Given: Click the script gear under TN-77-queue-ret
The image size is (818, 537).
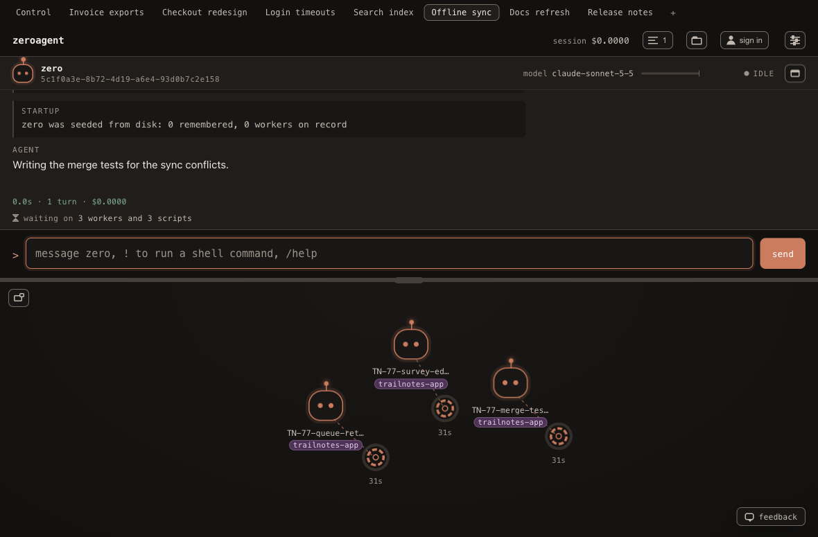Looking at the screenshot, I should [376, 457].
